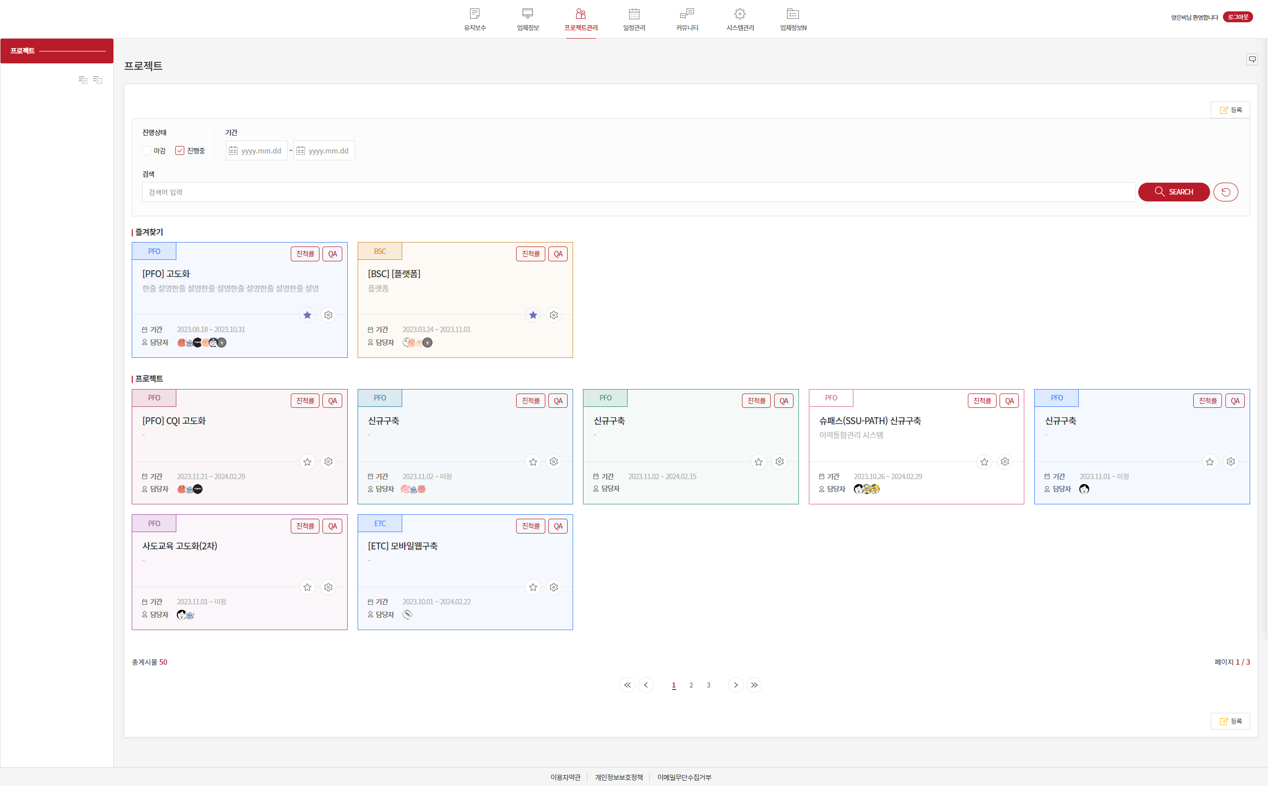
Task: Click plus avatar on [BSC] 담당자 list
Action: point(427,343)
